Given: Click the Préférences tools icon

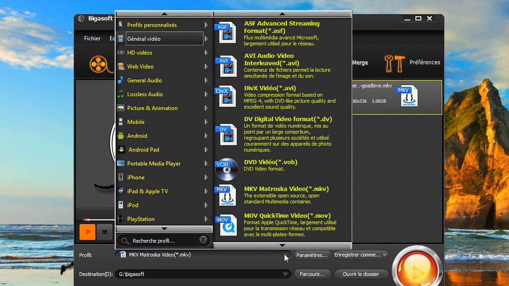Looking at the screenshot, I should point(394,63).
